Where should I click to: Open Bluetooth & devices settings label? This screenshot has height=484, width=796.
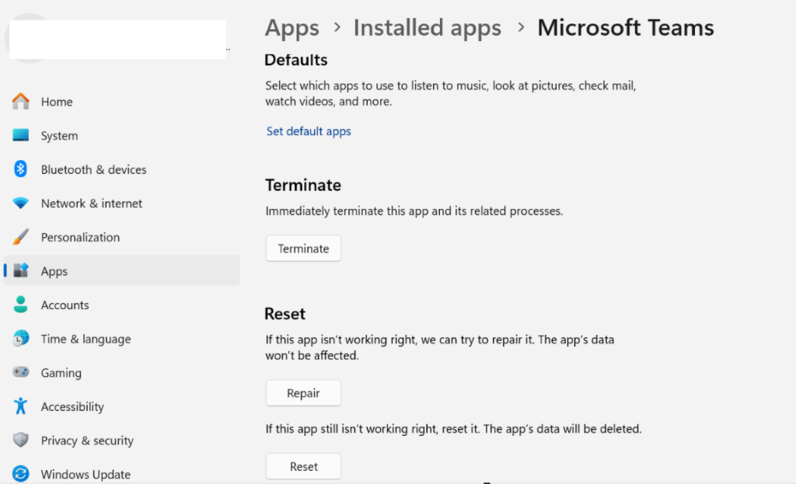(93, 169)
